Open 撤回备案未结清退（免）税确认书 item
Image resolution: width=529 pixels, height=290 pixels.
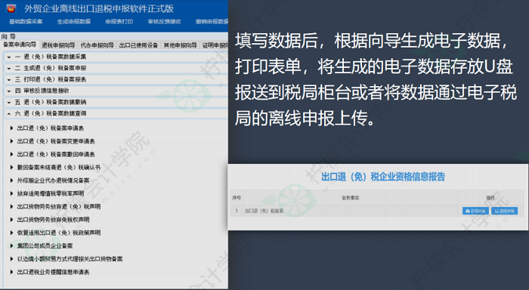click(x=59, y=167)
